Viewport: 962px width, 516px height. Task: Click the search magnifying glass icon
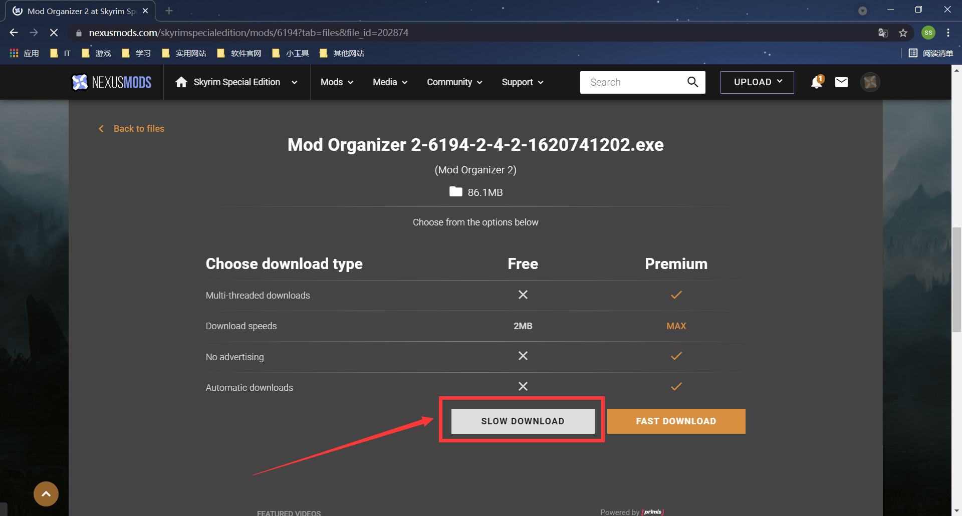tap(693, 82)
